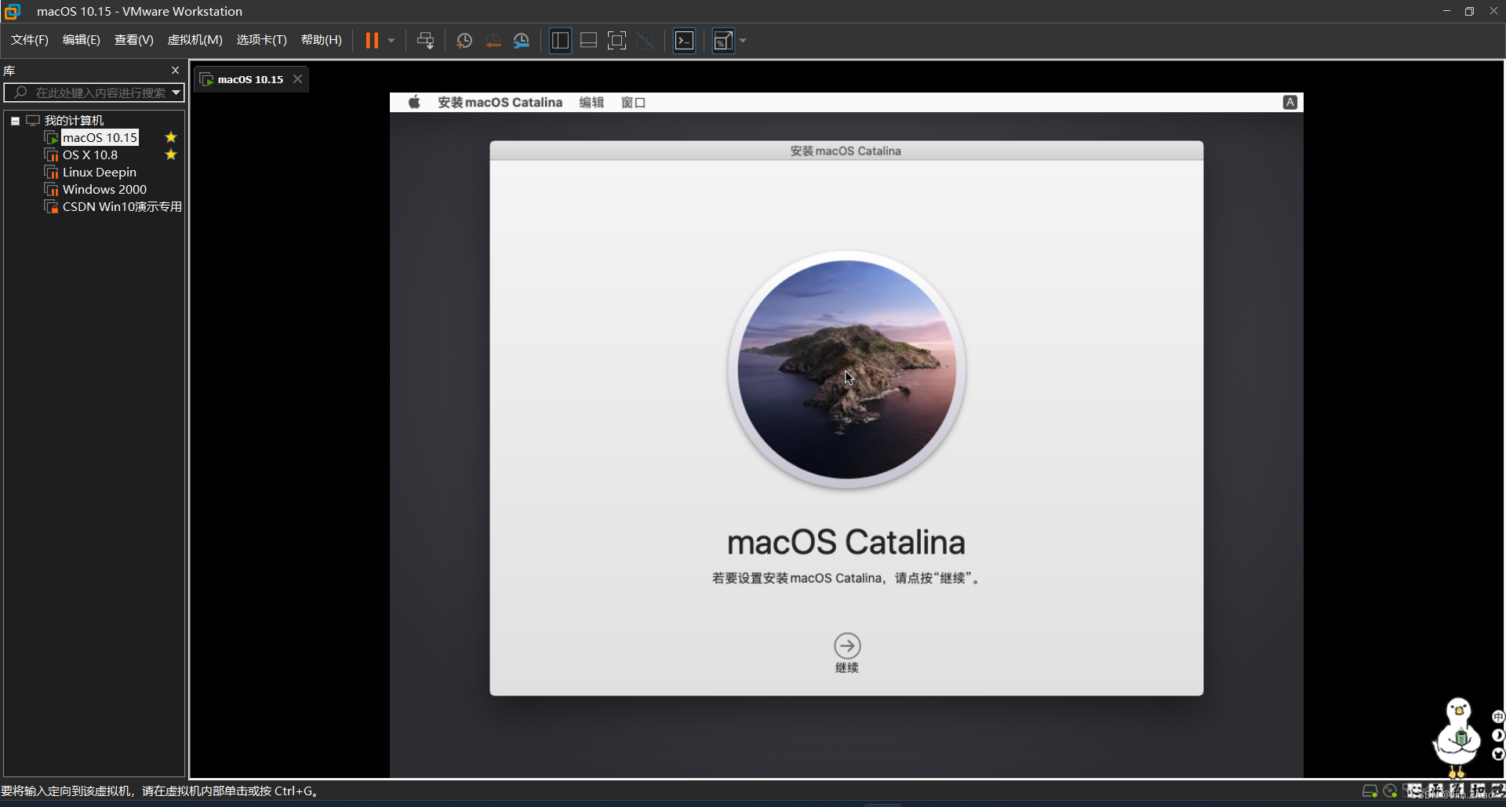Collapse the 我的计算机 tree node

[15, 121]
